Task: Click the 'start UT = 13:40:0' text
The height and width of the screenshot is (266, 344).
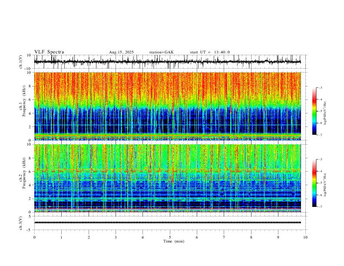Action: click(210, 52)
